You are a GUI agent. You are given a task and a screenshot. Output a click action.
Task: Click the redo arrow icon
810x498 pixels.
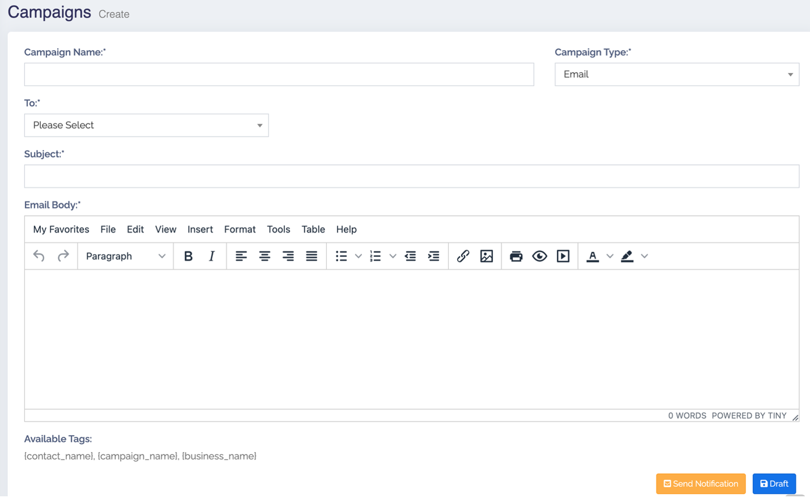[x=63, y=256]
